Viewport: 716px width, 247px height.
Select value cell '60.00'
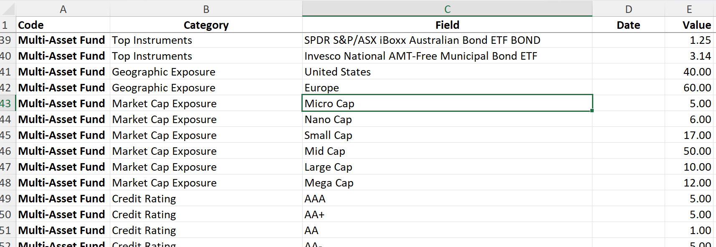tap(689, 88)
